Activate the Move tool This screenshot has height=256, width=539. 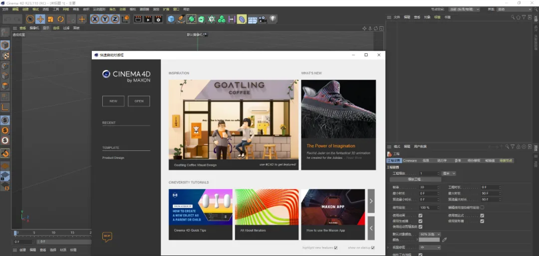tap(40, 19)
